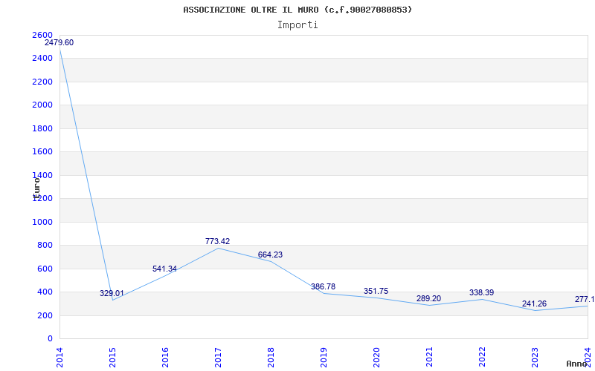Click the cut-off 277.1 label for 2024
The image size is (595, 371).
click(585, 300)
